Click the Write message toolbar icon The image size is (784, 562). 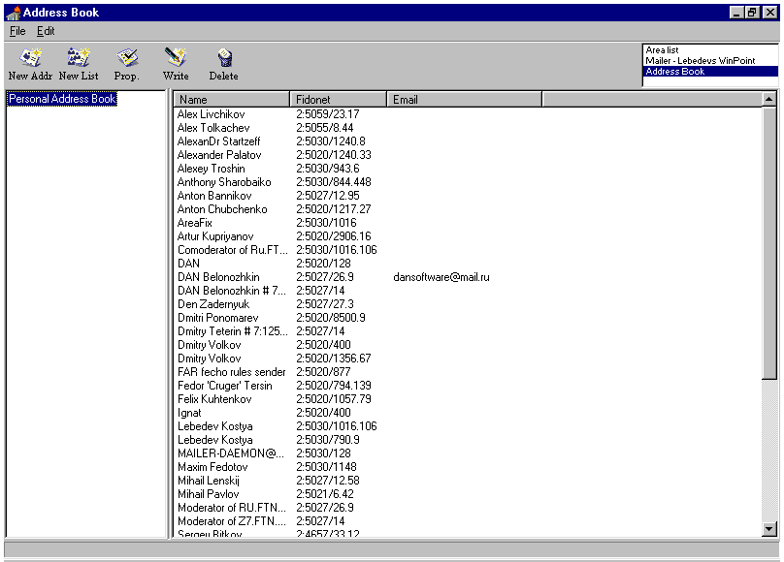coord(176,64)
